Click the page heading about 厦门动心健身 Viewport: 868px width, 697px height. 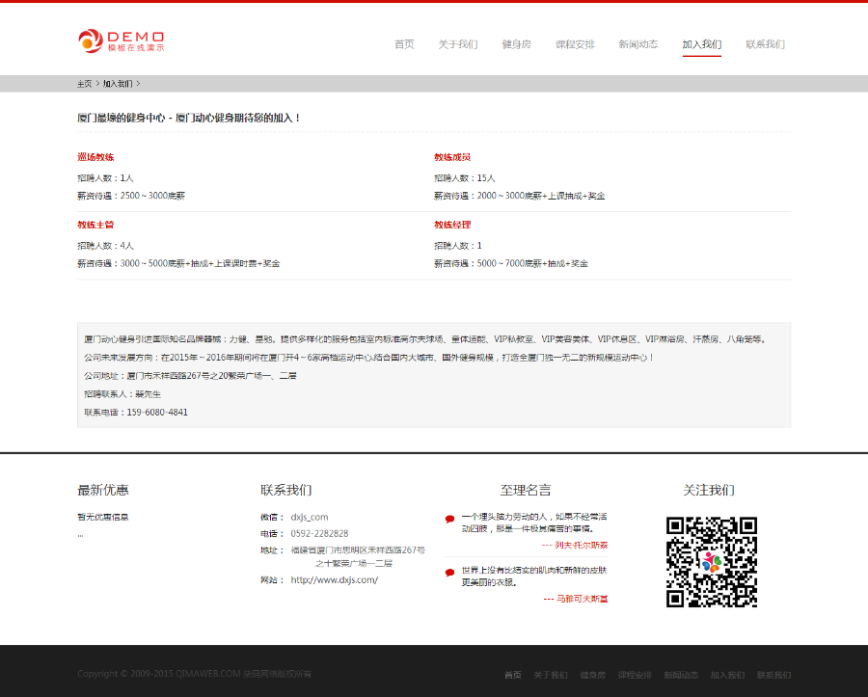pyautogui.click(x=189, y=118)
